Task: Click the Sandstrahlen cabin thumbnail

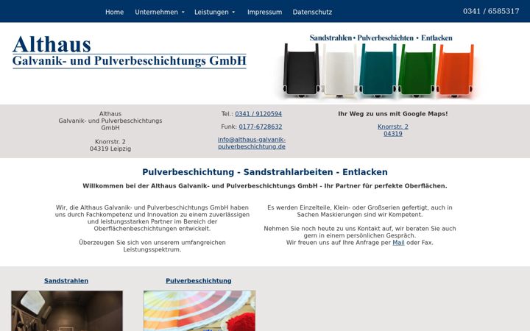Action: [x=67, y=310]
